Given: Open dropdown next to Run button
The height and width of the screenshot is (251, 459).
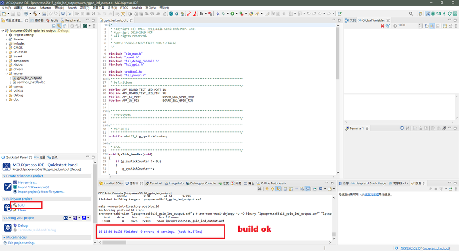Looking at the screenshot, I should click(236, 13).
